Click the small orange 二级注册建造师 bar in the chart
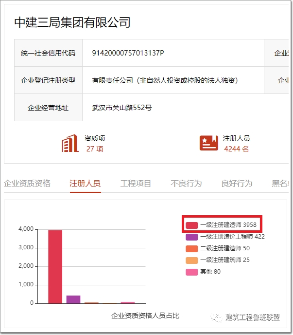293x335 pixels. tap(91, 303)
